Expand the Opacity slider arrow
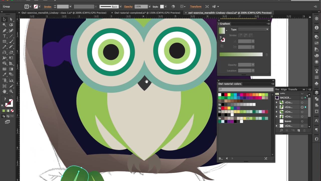This screenshot has width=321, height=181. pyautogui.click(x=150, y=7)
